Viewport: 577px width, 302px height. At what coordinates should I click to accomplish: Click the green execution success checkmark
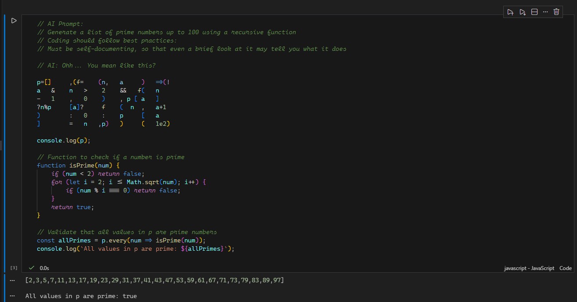click(x=31, y=267)
